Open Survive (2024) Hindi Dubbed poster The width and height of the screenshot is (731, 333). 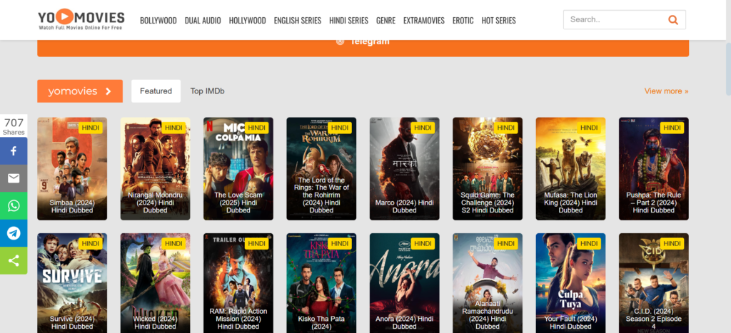72,283
